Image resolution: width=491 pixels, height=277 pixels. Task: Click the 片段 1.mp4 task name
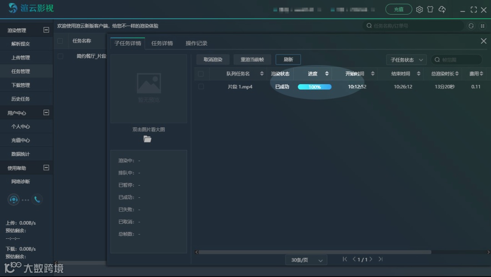pyautogui.click(x=240, y=87)
